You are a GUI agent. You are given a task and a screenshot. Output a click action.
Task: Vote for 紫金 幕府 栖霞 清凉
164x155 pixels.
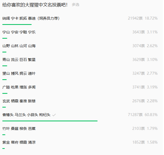pyautogui.click(x=19, y=142)
